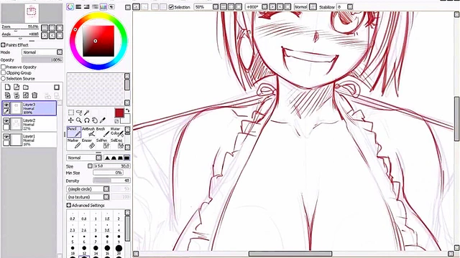
Task: Click the Min Size slider
Action: coord(108,173)
